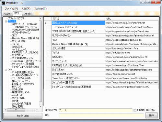
Task: Select 2のまとめR in the tree
Action: pos(17,89)
